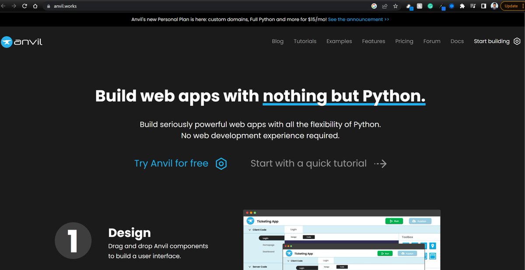Click the hexagon icon beside Try Anvil for free

(x=221, y=163)
